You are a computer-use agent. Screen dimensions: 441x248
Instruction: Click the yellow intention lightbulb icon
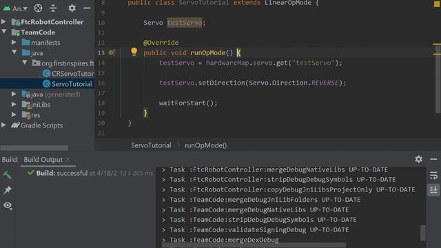click(134, 52)
